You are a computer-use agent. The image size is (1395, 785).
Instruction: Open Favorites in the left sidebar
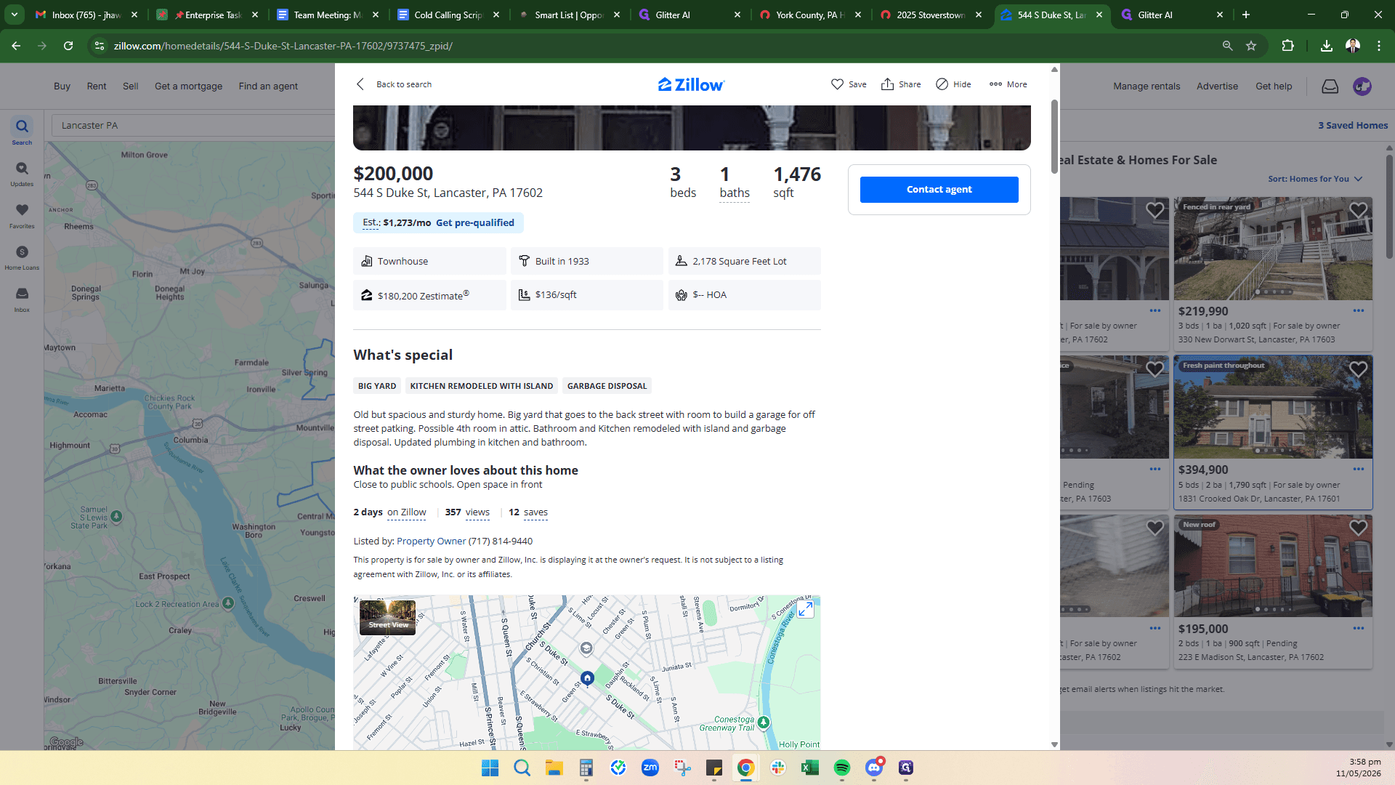[22, 215]
